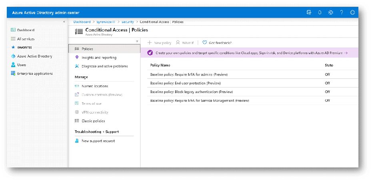
Task: Open Custom controls (Preview)
Action: [102, 95]
